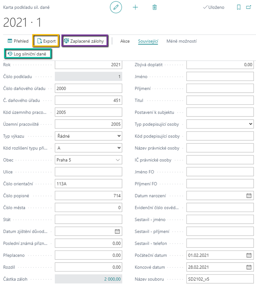Viewport: 256px width, 285px height.
Task: Click the trash delete icon
Action: pos(155,7)
